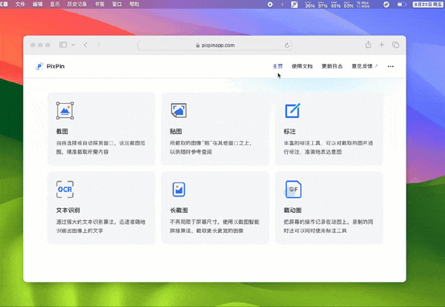Open the 使用文档 documentation link

302,66
